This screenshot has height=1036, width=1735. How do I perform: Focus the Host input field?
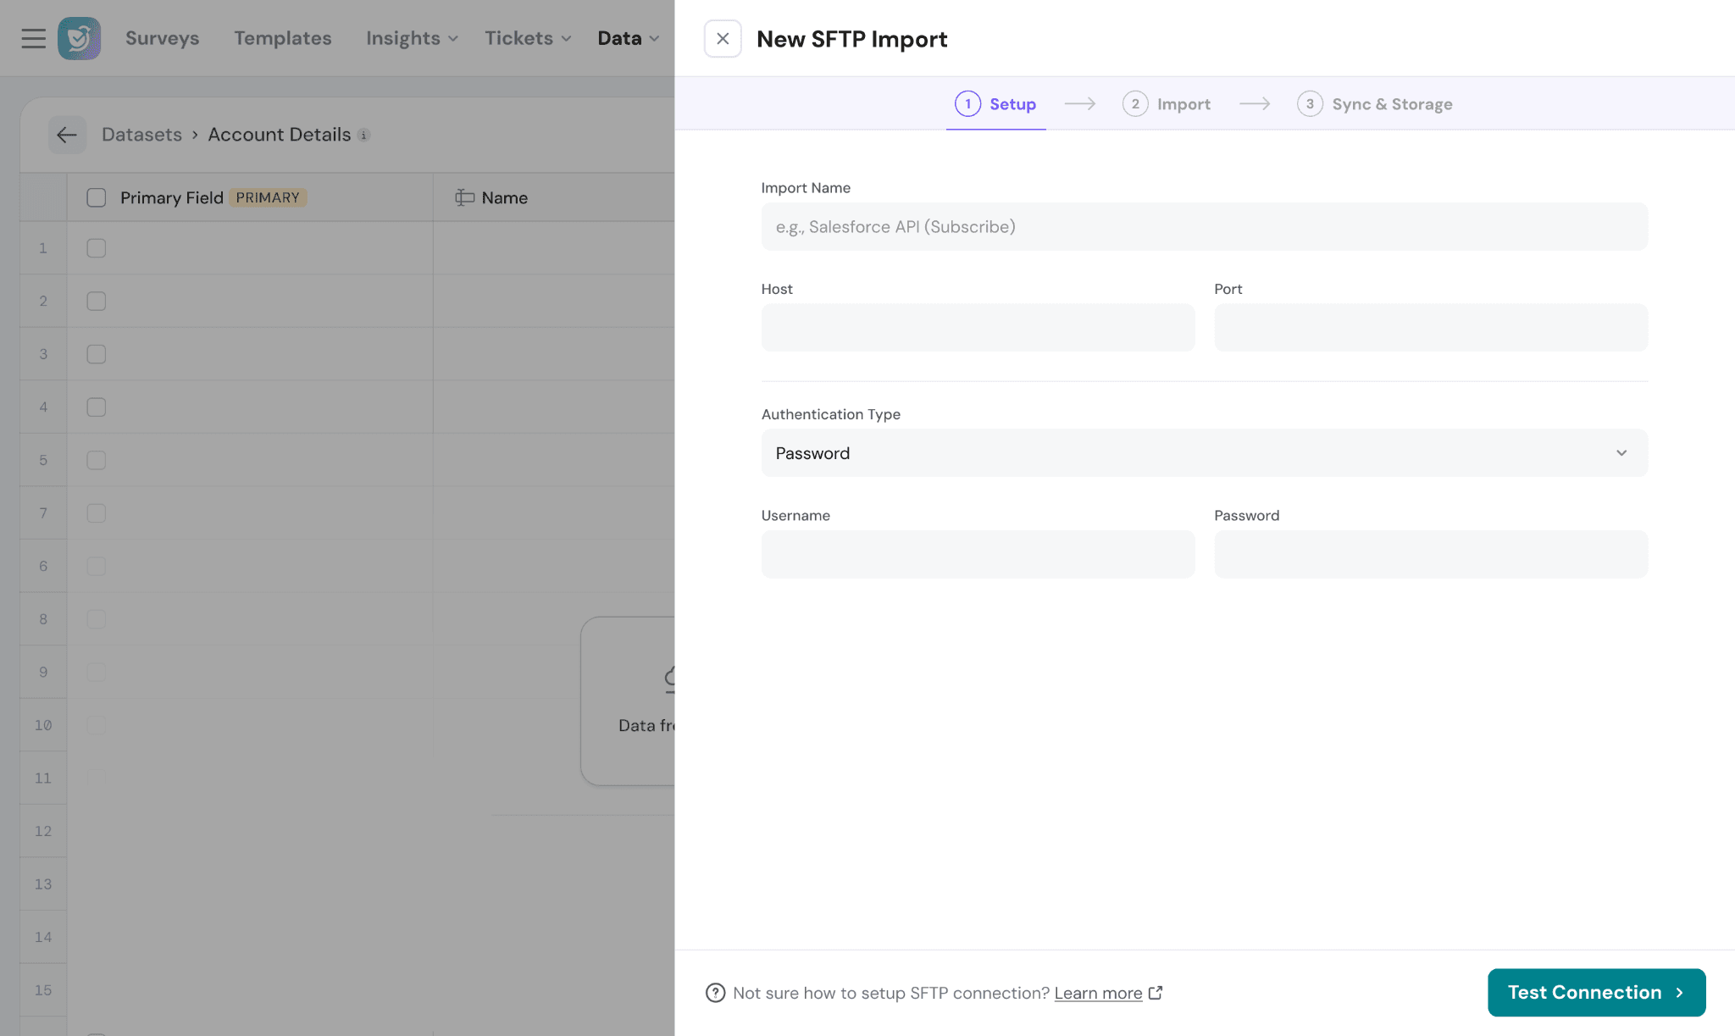tap(978, 328)
